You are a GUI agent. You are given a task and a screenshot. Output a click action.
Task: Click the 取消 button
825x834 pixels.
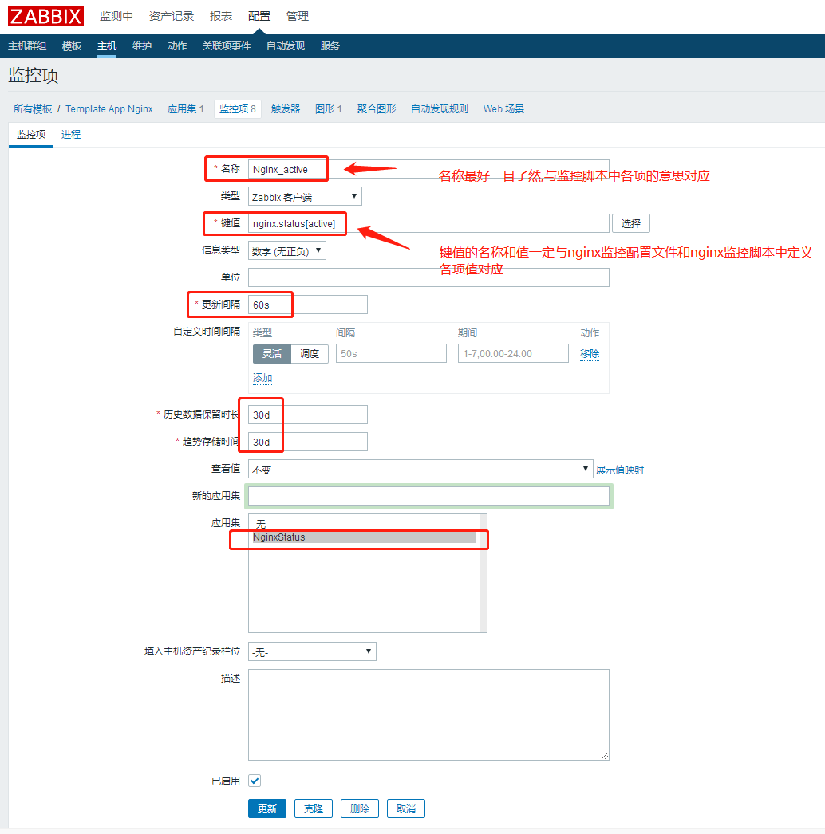point(406,808)
